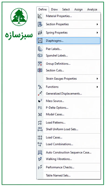Click the Load Patterns icon

tap(40, 123)
